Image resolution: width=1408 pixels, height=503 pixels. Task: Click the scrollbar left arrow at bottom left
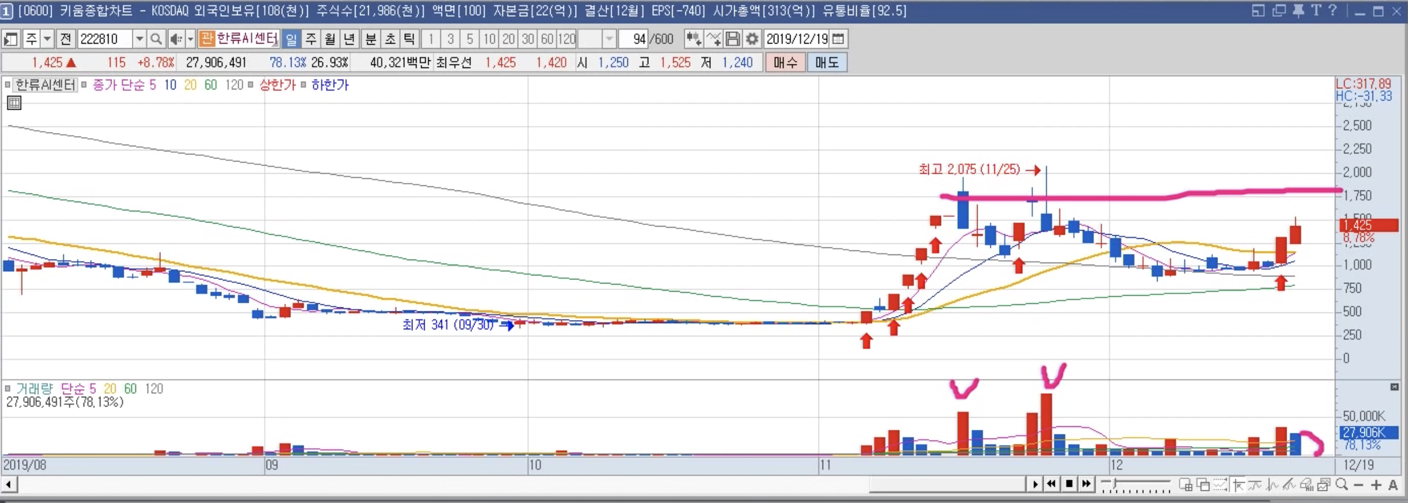point(9,484)
